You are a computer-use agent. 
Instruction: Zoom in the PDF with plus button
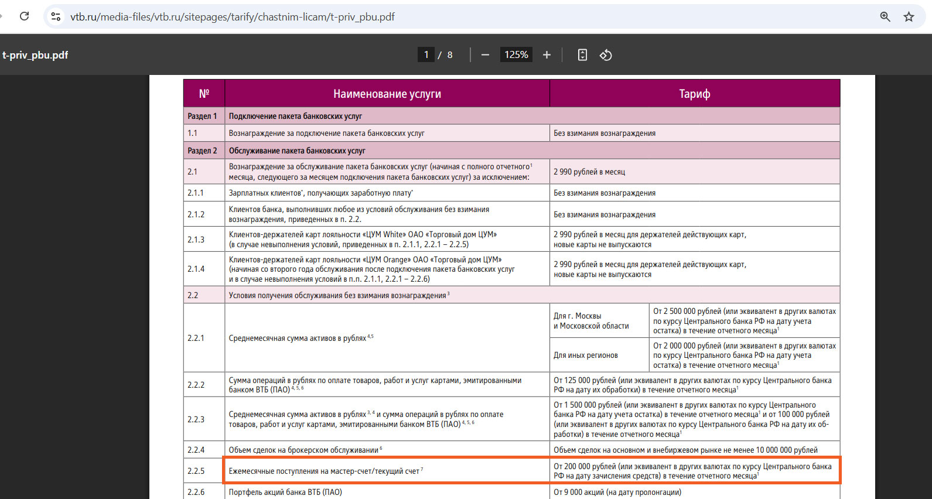point(547,54)
